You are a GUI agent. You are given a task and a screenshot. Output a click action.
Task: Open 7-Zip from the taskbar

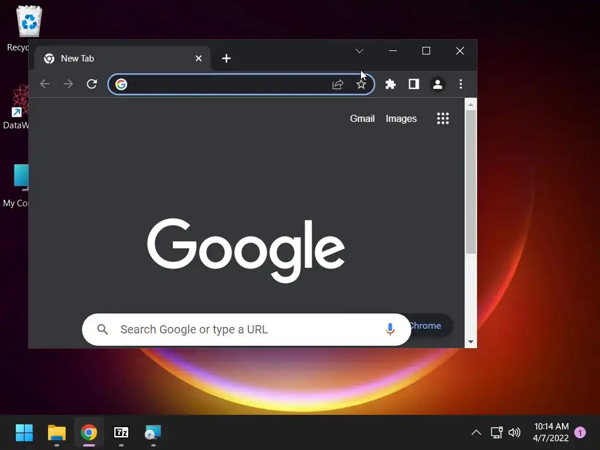pos(121,433)
